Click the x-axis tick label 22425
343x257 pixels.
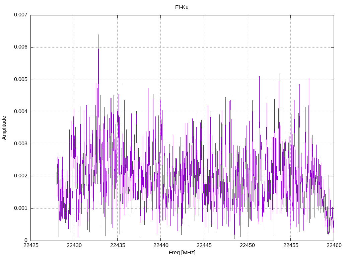tap(31, 245)
